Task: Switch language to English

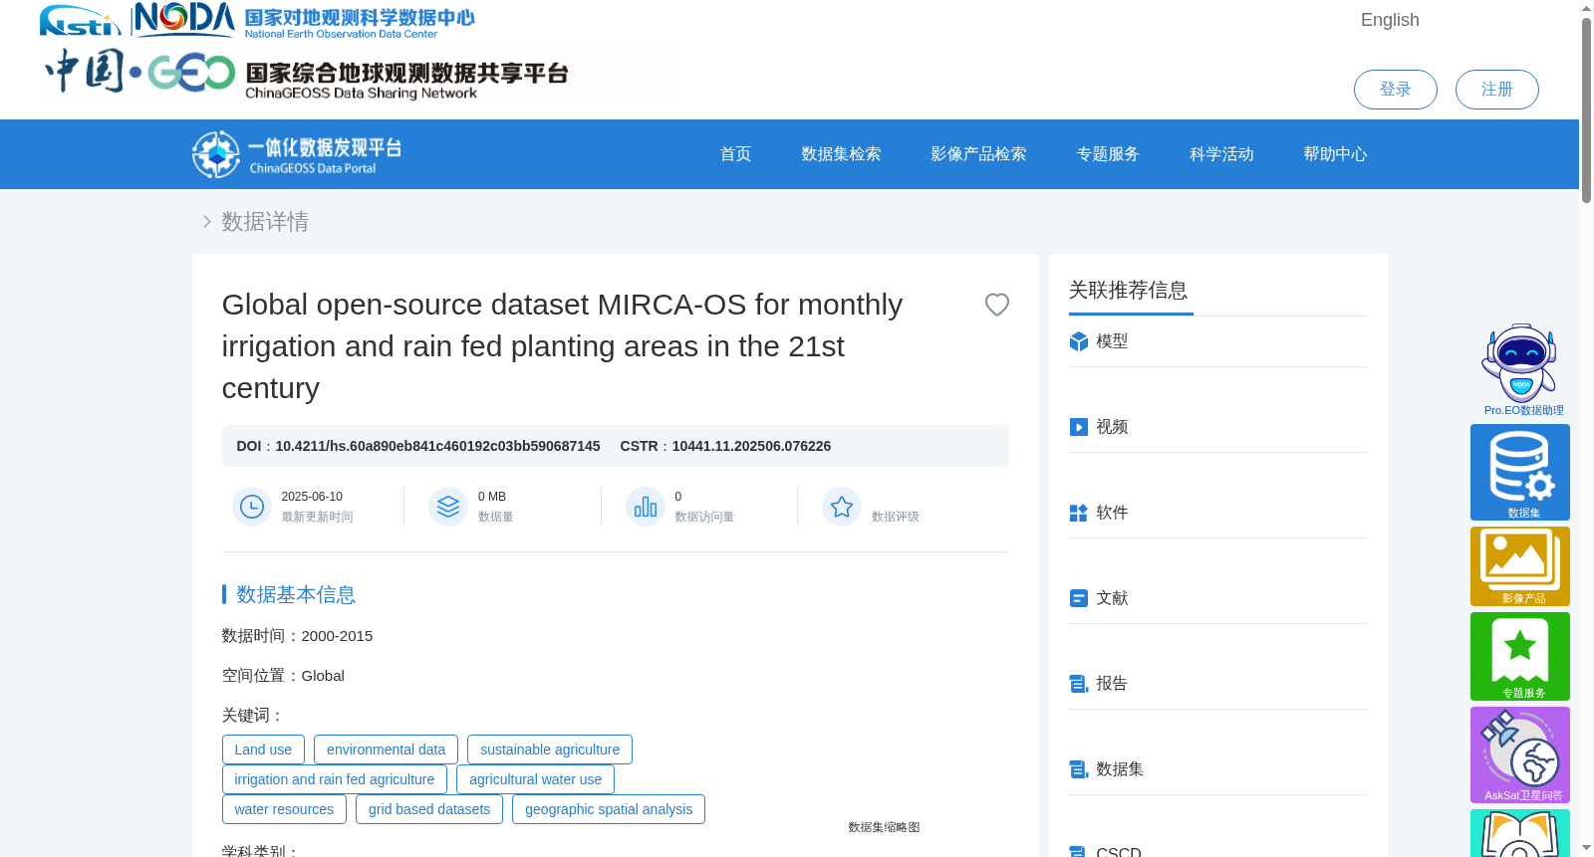Action: [x=1390, y=20]
